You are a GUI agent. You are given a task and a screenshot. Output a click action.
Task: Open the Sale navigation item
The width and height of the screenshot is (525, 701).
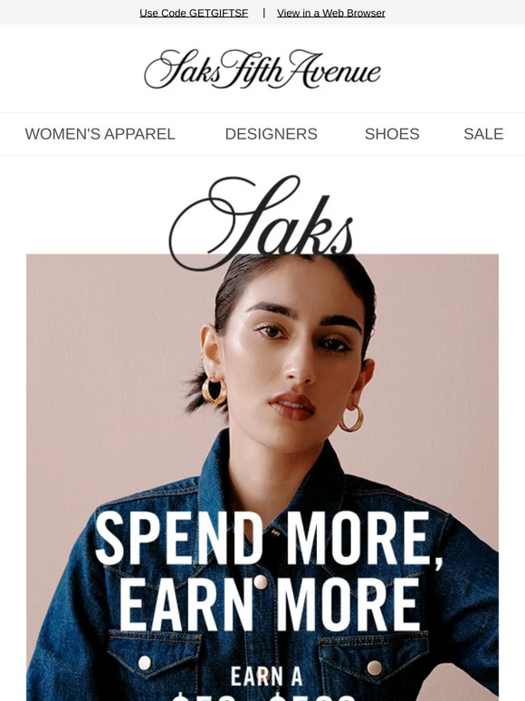pos(483,134)
